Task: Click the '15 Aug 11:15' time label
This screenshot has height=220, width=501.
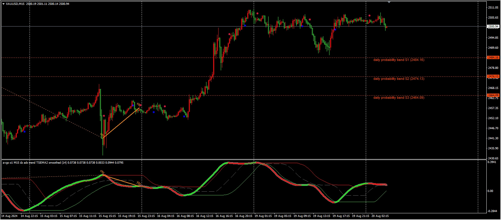Action: (x=88, y=216)
